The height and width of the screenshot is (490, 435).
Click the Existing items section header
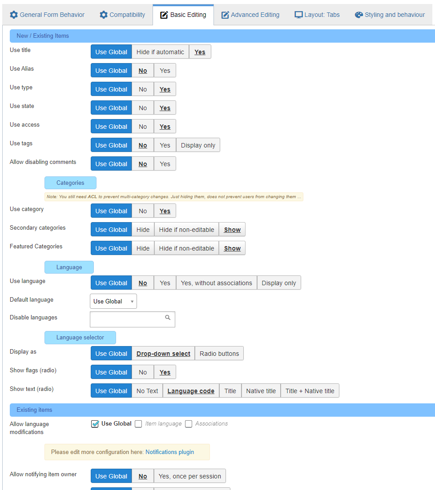(x=222, y=410)
